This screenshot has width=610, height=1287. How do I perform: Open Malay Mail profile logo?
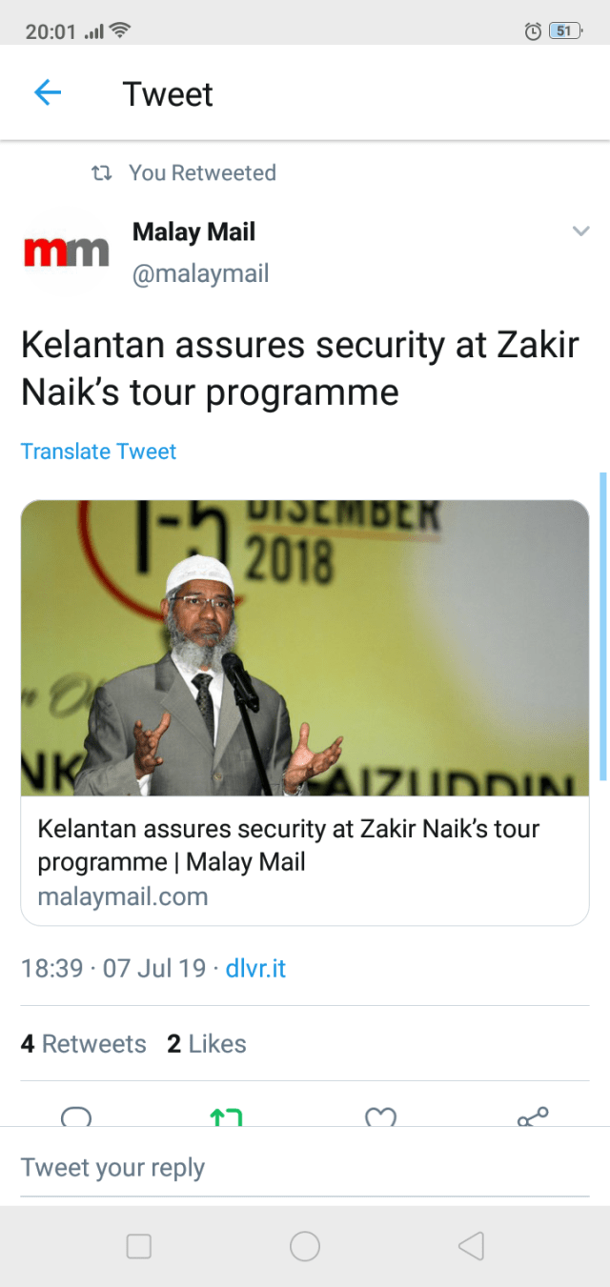click(x=66, y=251)
